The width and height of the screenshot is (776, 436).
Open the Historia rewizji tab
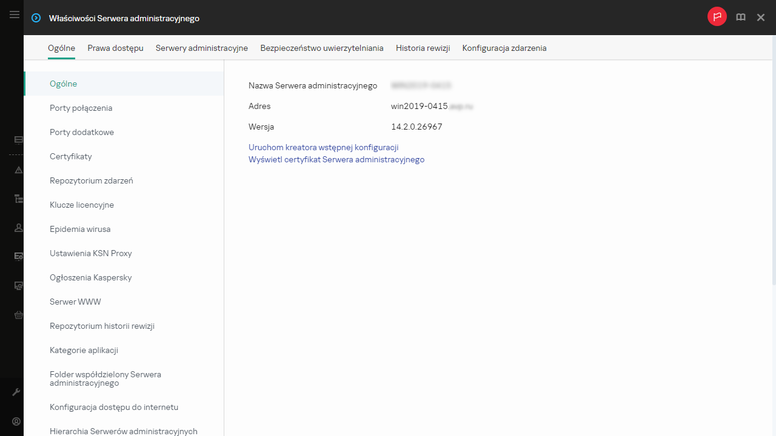pos(423,48)
